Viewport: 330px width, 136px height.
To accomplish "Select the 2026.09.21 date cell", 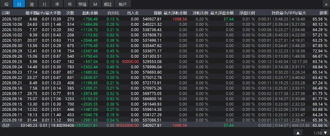I will [12, 83].
